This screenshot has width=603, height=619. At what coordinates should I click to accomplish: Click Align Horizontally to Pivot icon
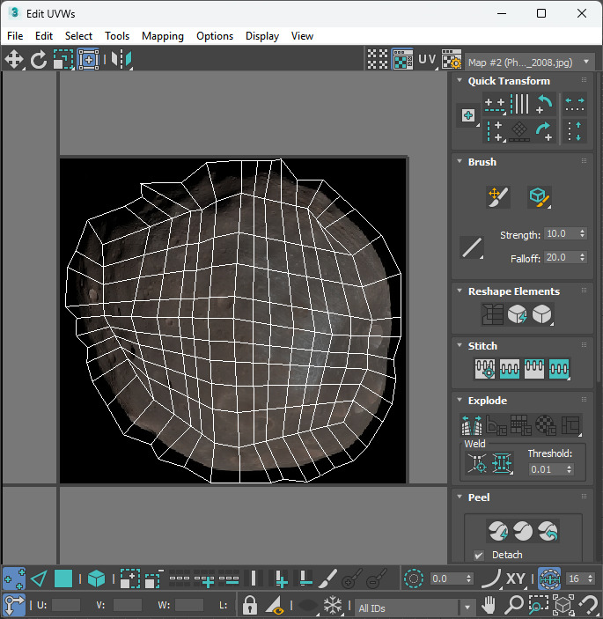(x=495, y=105)
